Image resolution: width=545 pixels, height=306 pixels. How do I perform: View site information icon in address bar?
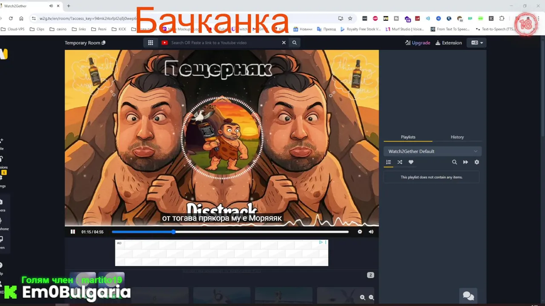[x=34, y=18]
